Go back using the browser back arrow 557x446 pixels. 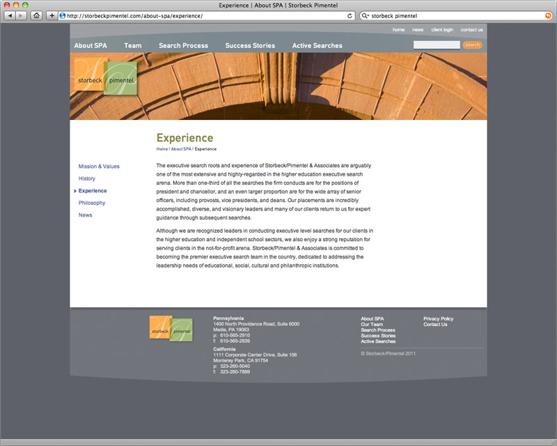pyautogui.click(x=10, y=15)
